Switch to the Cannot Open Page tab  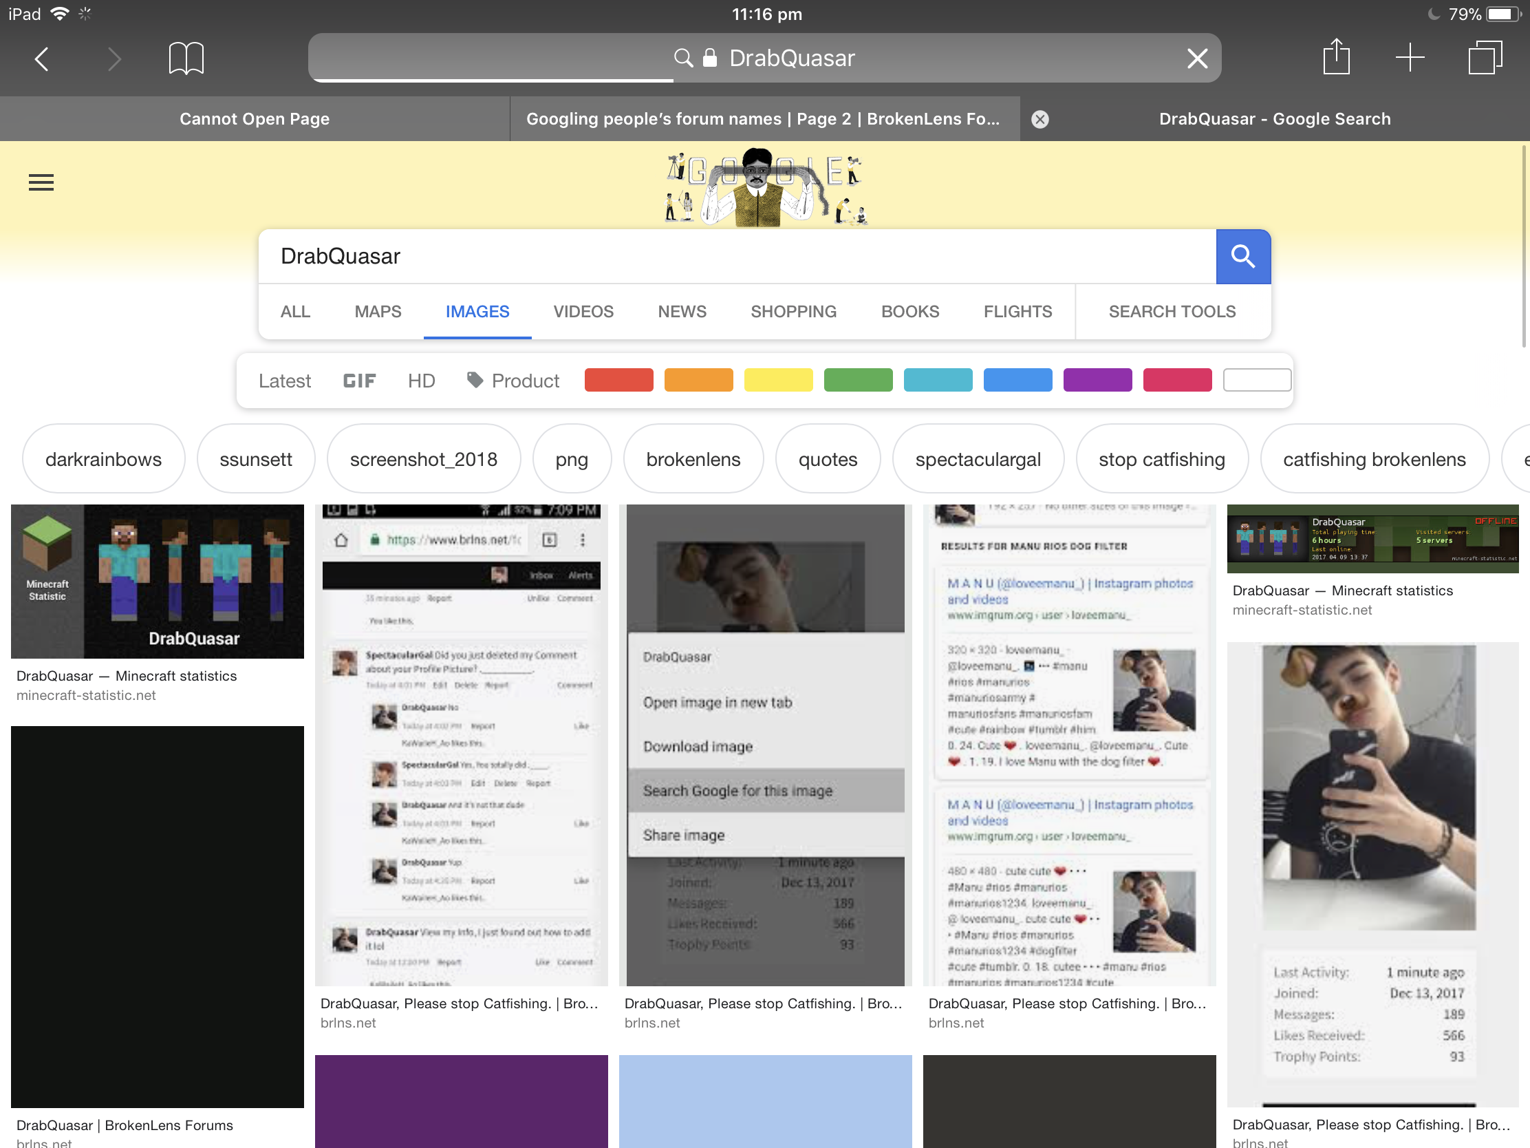pos(255,119)
